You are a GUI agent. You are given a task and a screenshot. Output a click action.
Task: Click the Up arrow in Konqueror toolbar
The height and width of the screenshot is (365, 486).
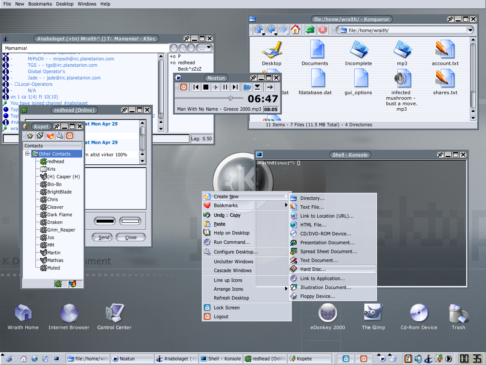(259, 30)
